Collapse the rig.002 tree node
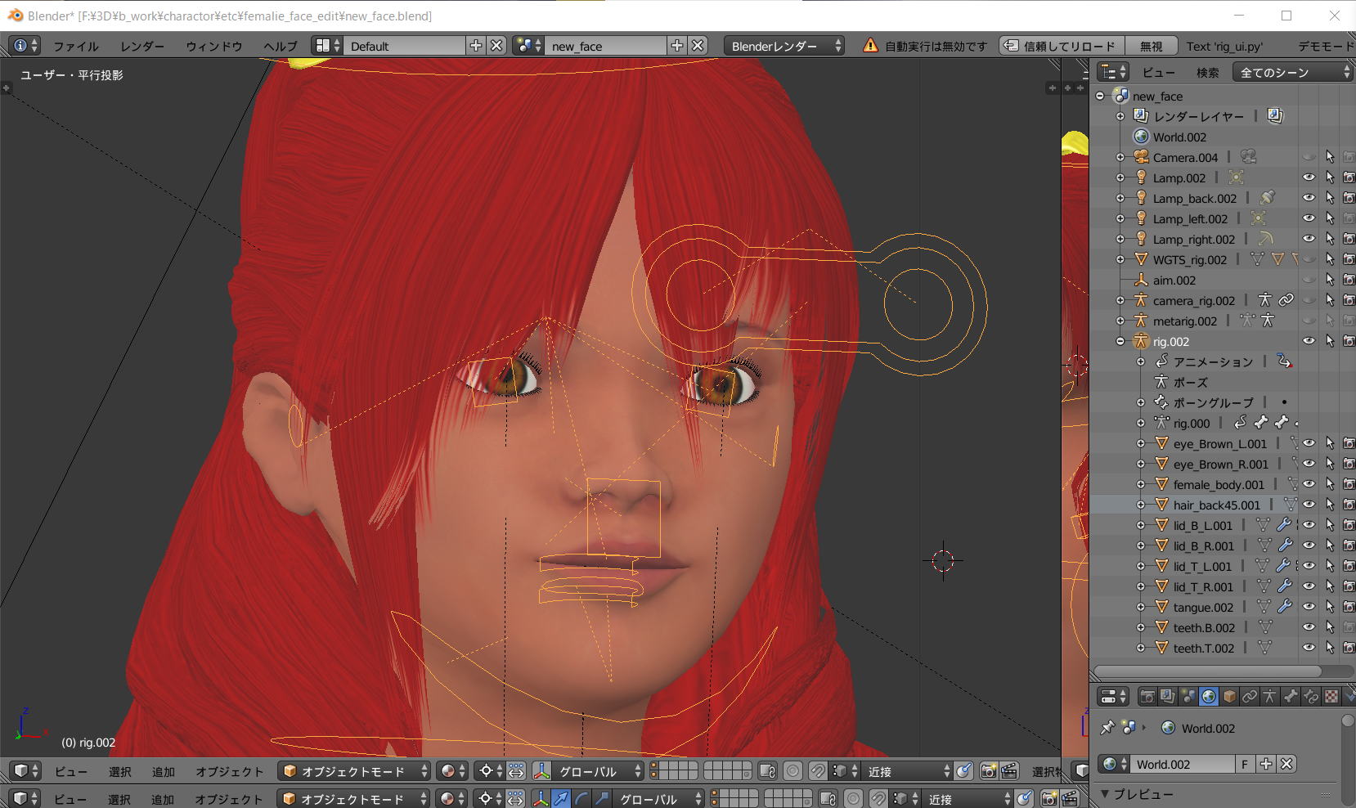The height and width of the screenshot is (808, 1356). (x=1120, y=342)
